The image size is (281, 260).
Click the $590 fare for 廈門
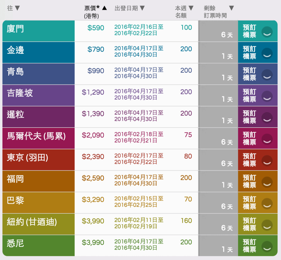pyautogui.click(x=96, y=28)
